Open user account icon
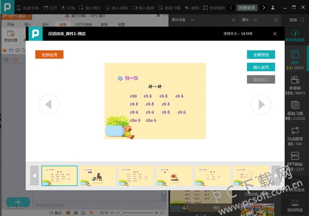Screen dimensions: 309x216 pos(273,8)
